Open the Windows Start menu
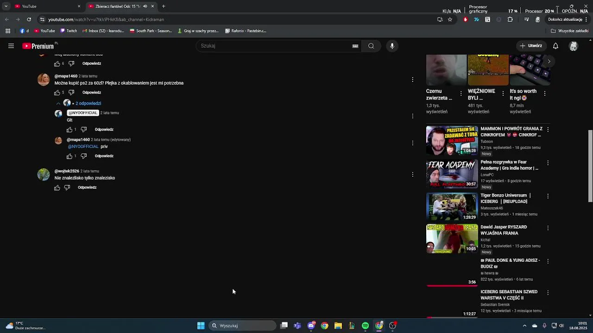 coord(201,326)
